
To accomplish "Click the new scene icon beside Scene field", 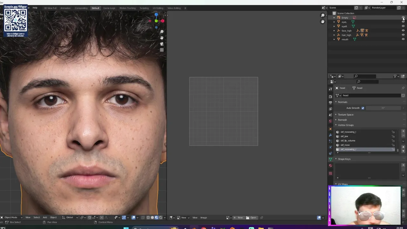I will 356,8.
